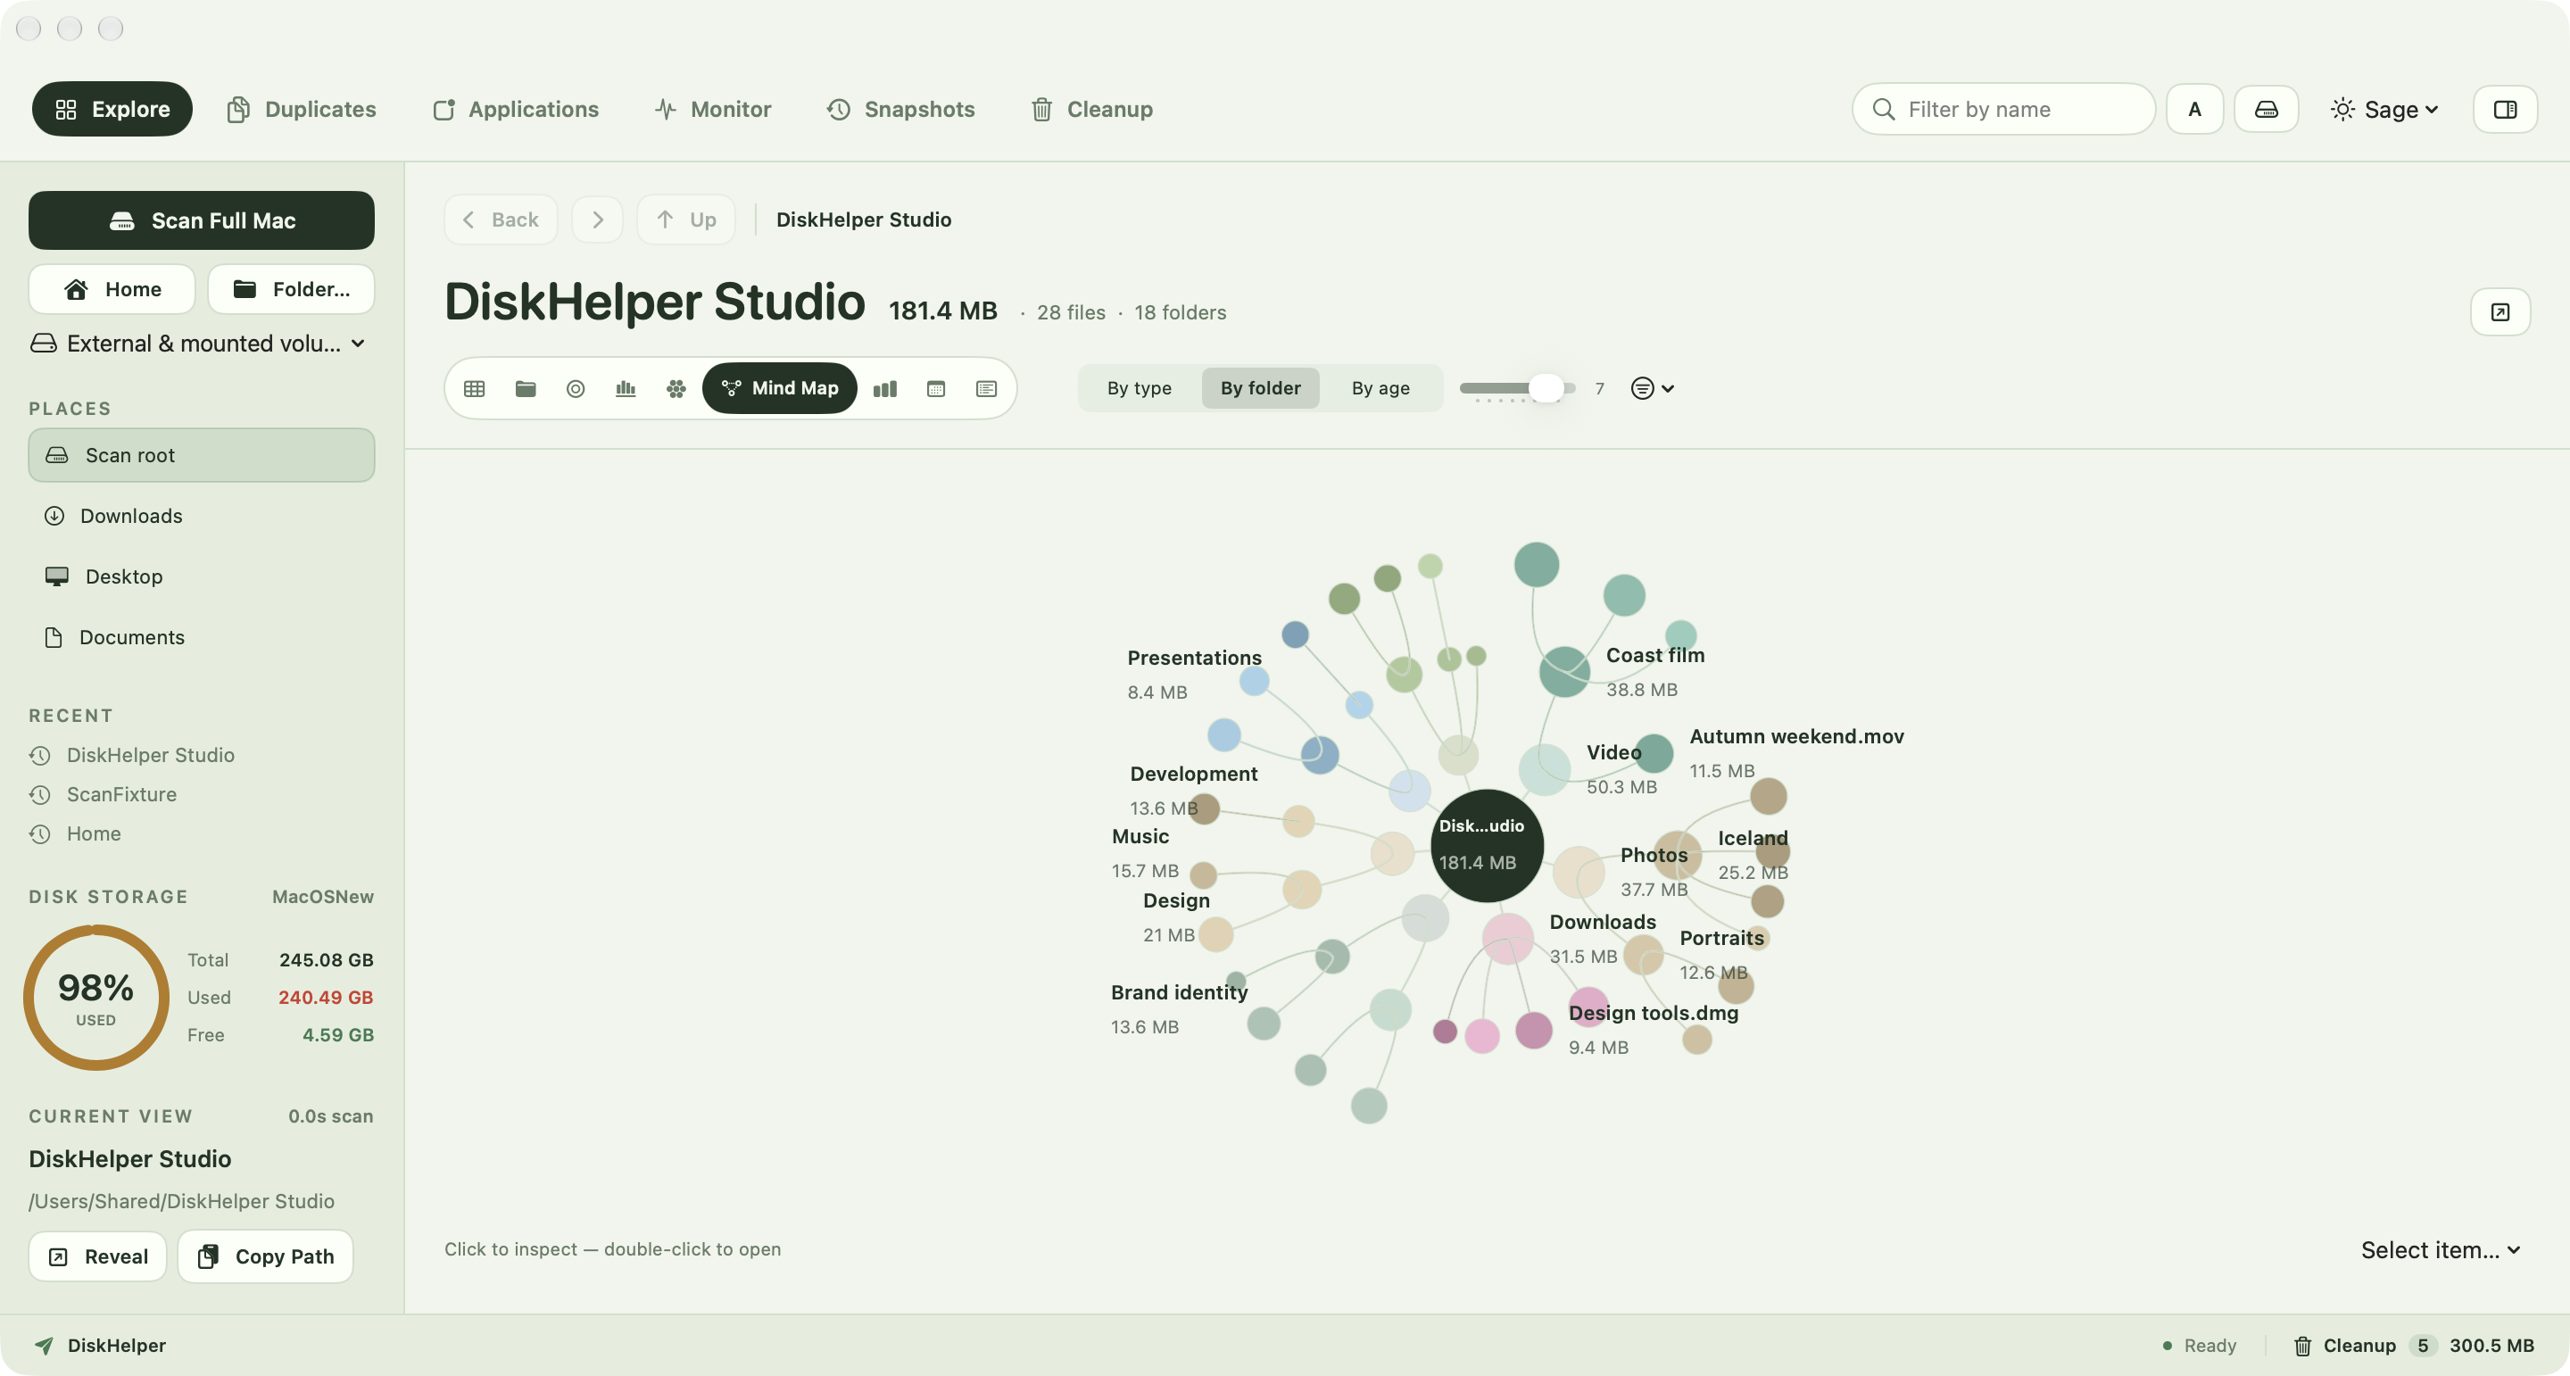Image resolution: width=2570 pixels, height=1376 pixels.
Task: Select the Development blue node in the map
Action: coord(1409,791)
